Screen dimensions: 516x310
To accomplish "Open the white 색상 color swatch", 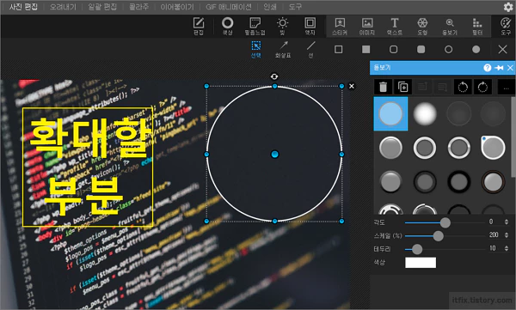I will (x=421, y=263).
